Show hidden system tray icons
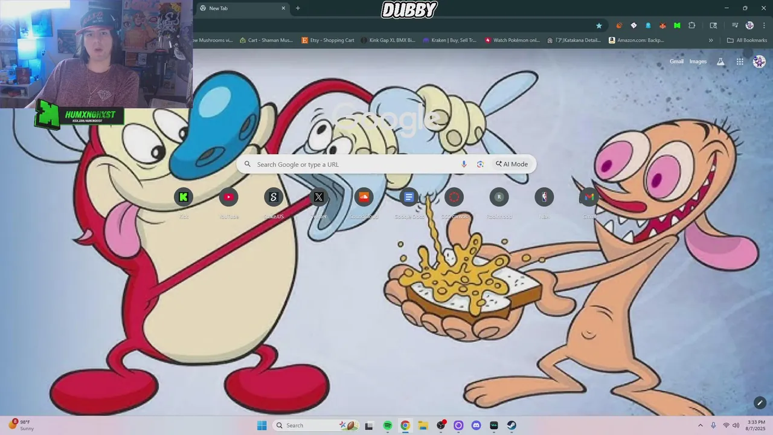Screen dimensions: 773x435 click(701, 425)
